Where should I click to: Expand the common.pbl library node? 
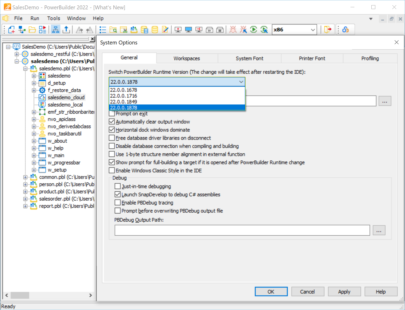pyautogui.click(x=25, y=177)
